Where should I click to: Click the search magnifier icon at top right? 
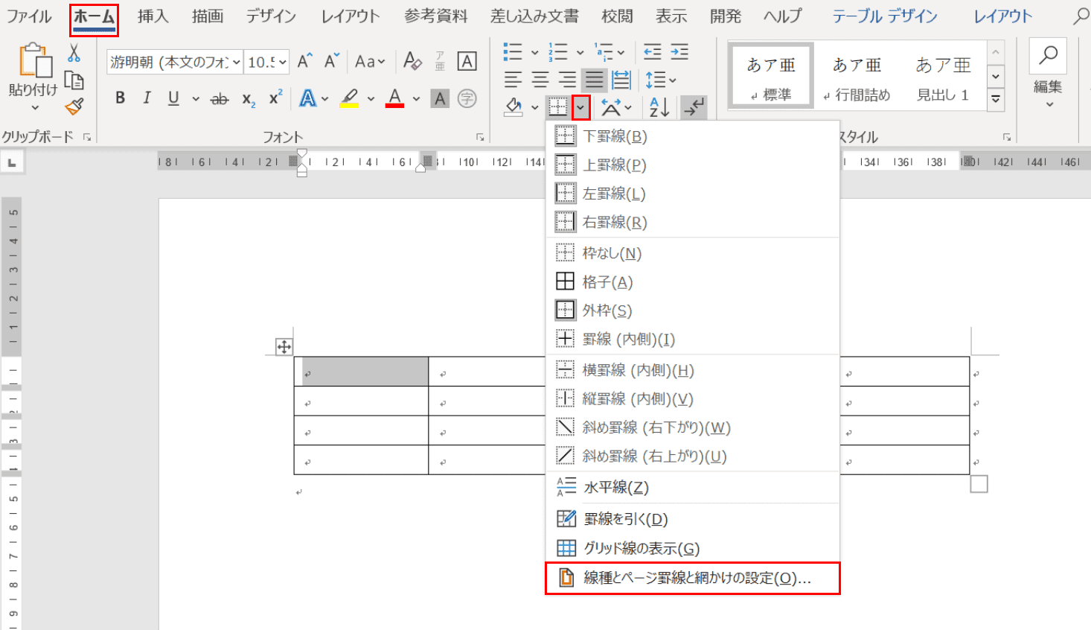coord(1081,16)
